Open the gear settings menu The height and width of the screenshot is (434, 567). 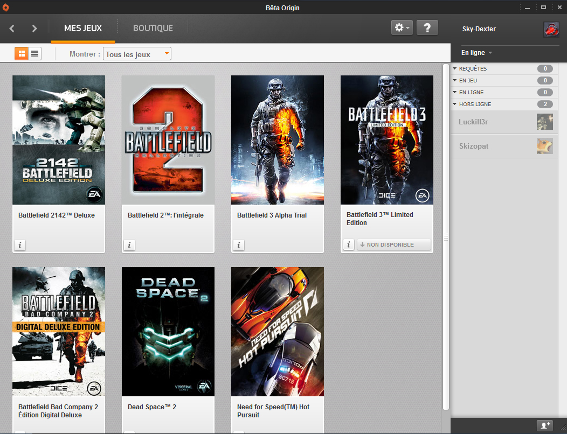click(x=402, y=27)
